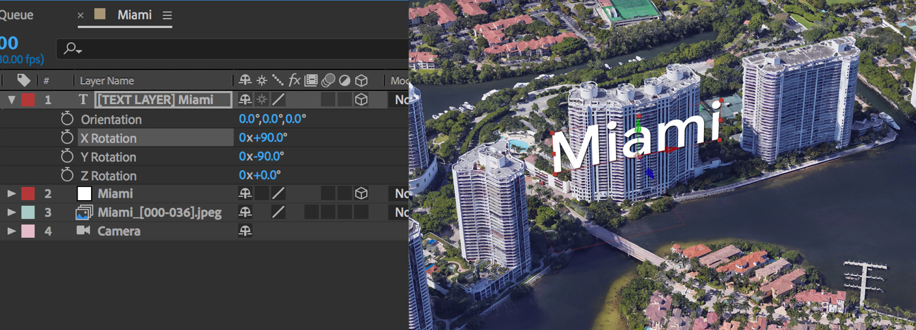Image resolution: width=916 pixels, height=330 pixels.
Task: Click the Y Rotation value 0x-90.0°
Action: point(262,157)
